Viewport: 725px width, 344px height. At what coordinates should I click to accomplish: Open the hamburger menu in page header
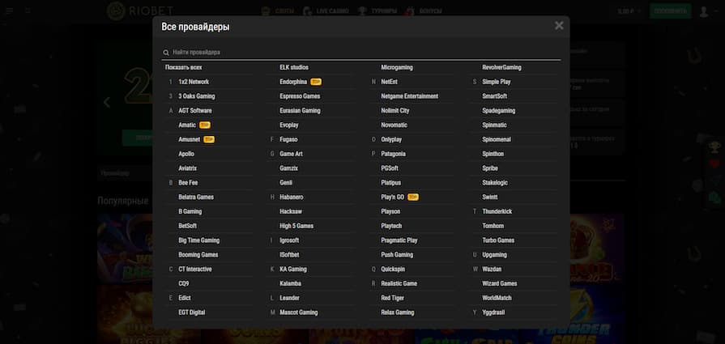9,11
